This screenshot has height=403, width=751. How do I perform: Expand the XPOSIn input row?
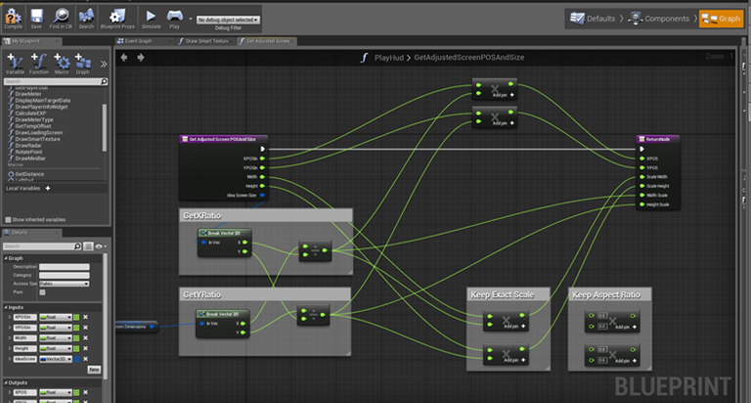[x=10, y=317]
